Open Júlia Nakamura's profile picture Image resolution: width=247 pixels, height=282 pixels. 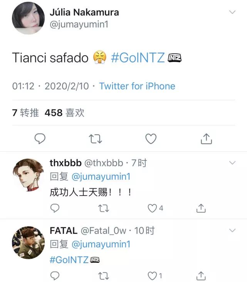point(28,18)
